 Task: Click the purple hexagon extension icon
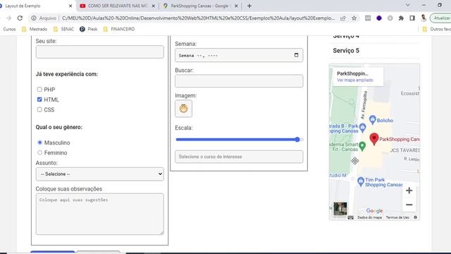[x=379, y=18]
